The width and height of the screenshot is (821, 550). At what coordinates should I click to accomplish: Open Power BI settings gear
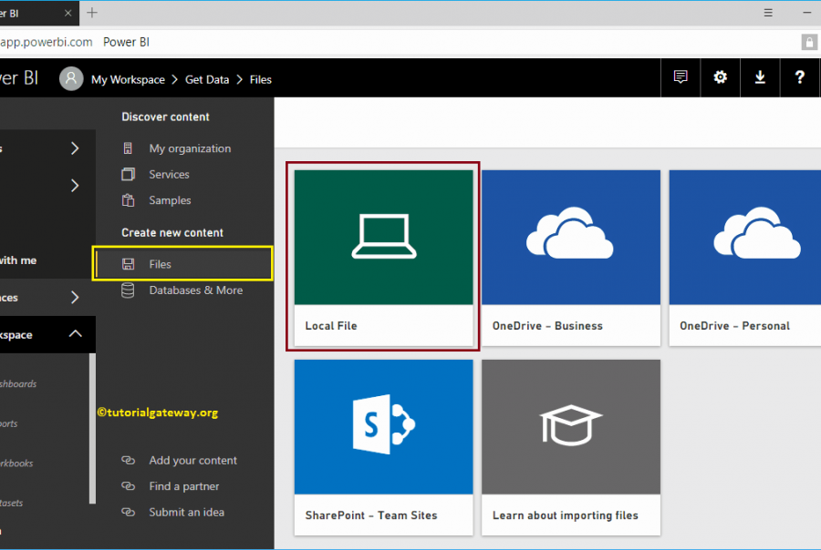tap(720, 77)
